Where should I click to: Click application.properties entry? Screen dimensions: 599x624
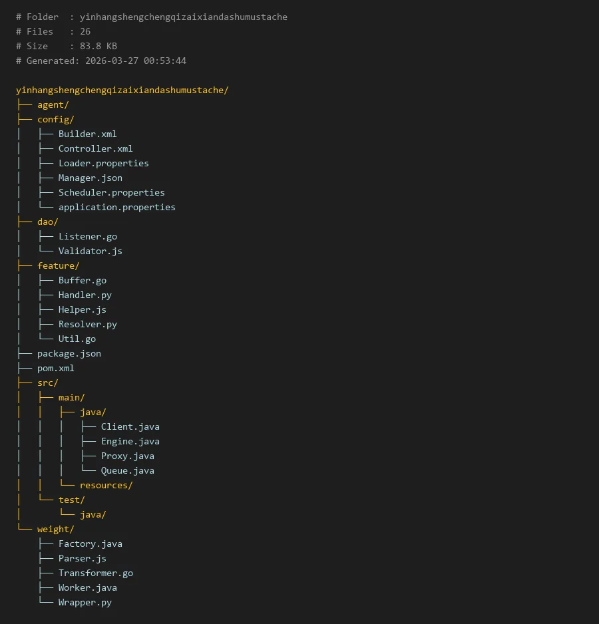116,207
